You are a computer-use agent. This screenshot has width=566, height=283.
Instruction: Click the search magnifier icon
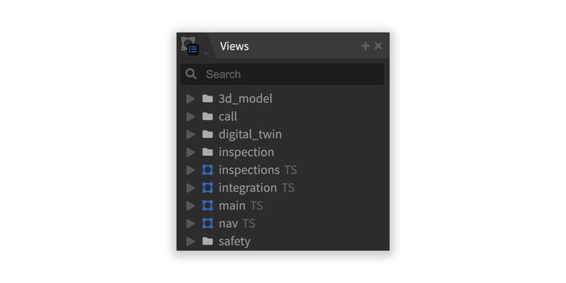pos(191,74)
